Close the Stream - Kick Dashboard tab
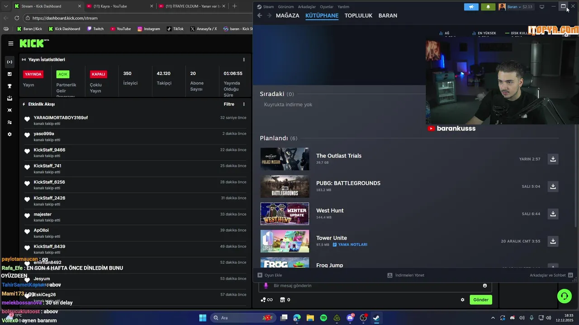579x325 pixels. point(80,6)
